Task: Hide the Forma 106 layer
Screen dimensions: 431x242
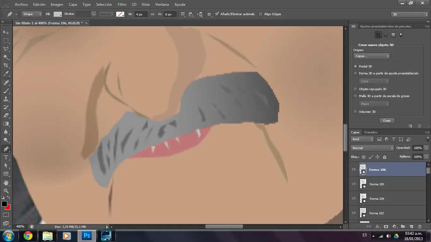Action: [x=354, y=170]
